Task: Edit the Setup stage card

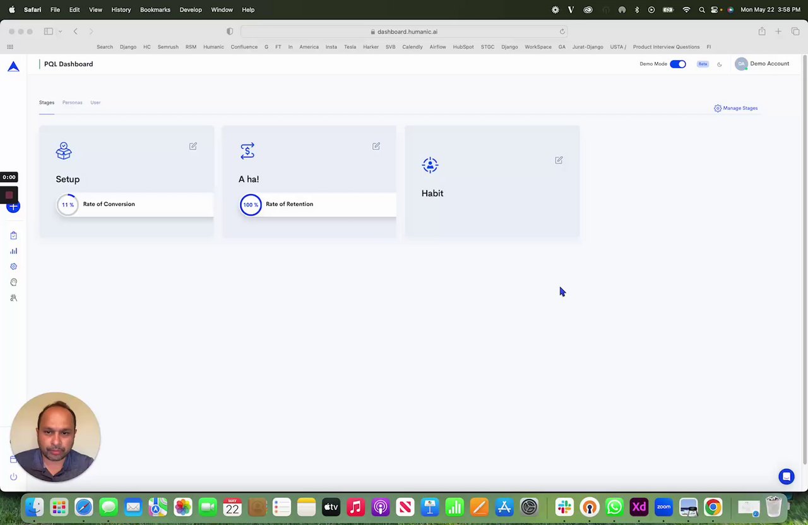Action: point(193,146)
